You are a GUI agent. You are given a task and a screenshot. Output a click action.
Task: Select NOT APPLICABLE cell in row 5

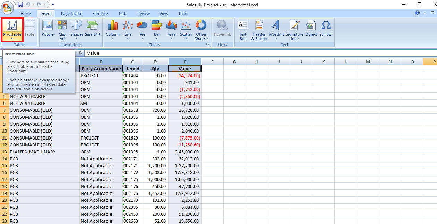[44, 96]
